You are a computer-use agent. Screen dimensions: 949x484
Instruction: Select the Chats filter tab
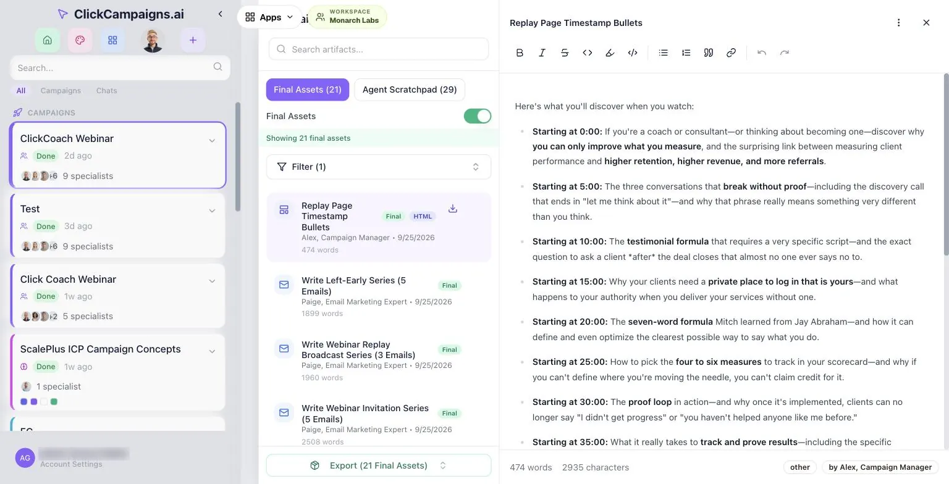click(x=106, y=91)
